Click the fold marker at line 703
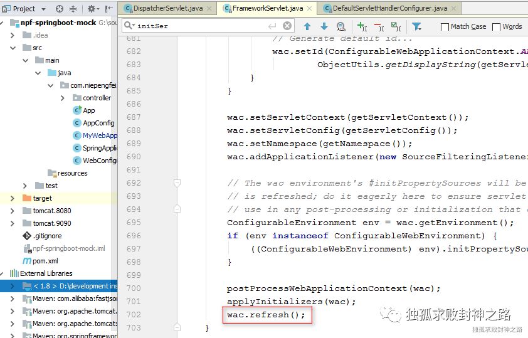The width and height of the screenshot is (528, 338). point(177,327)
